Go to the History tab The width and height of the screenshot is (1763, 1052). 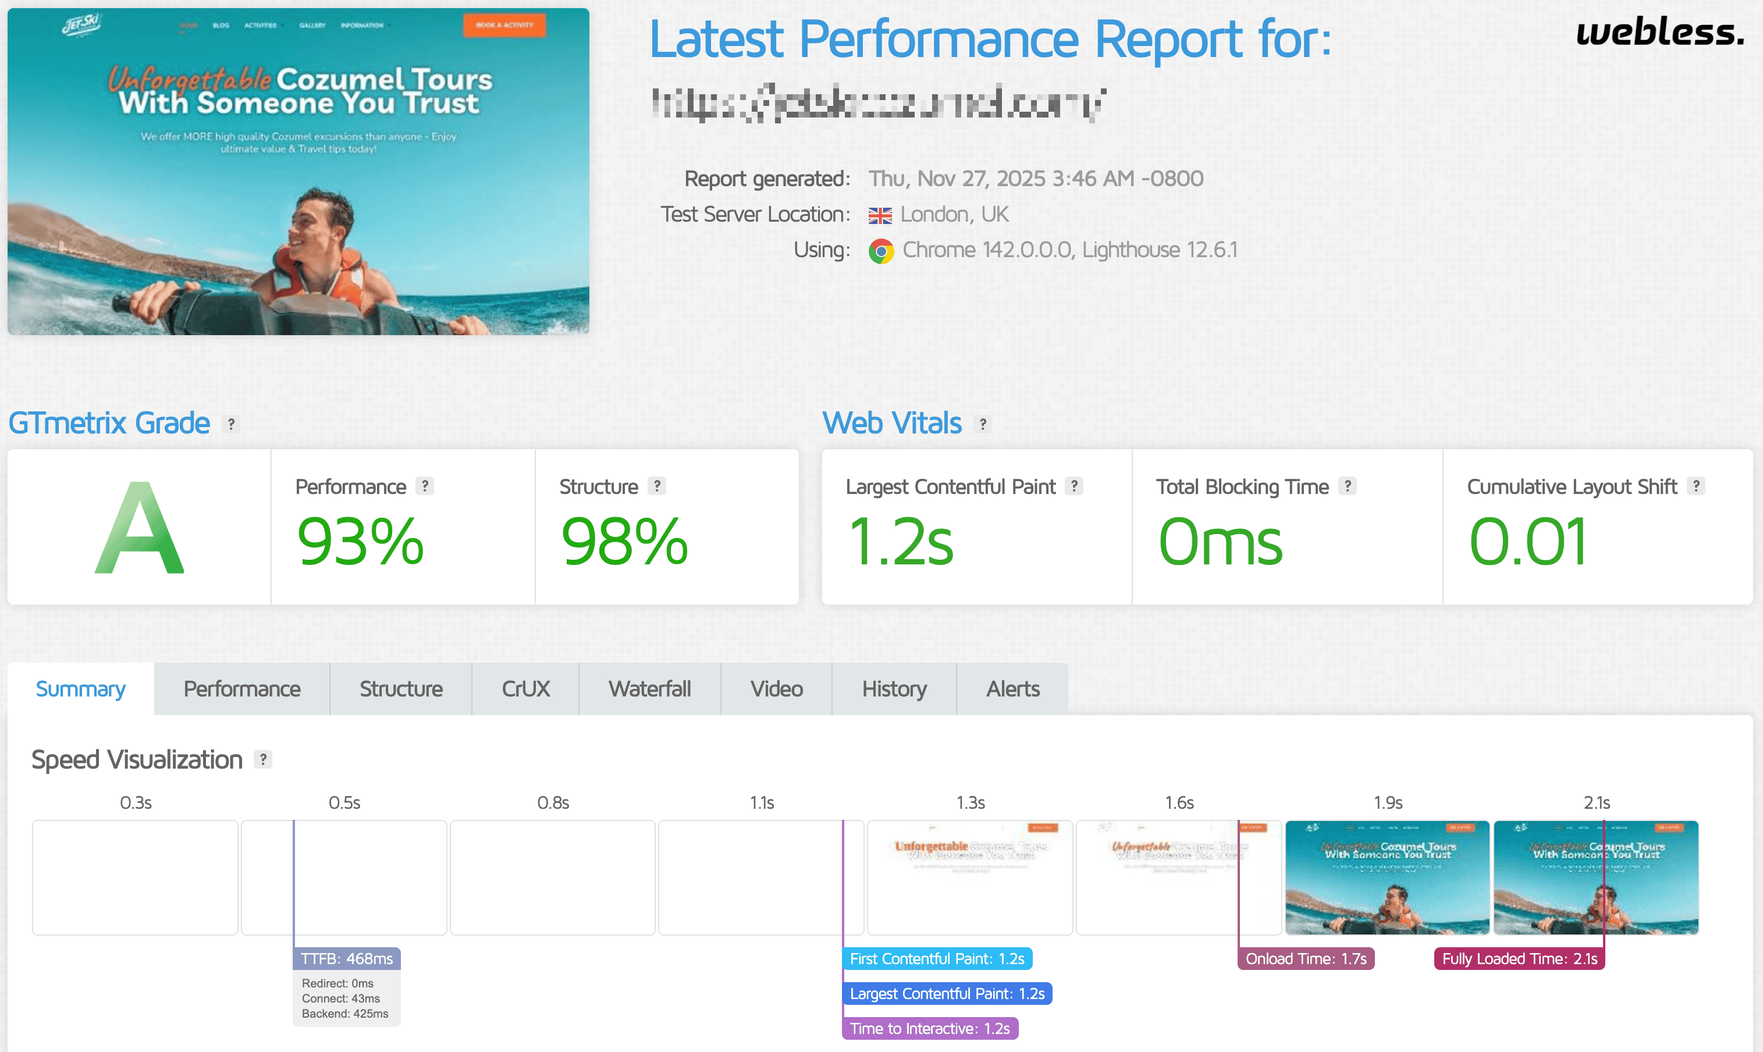pos(894,689)
